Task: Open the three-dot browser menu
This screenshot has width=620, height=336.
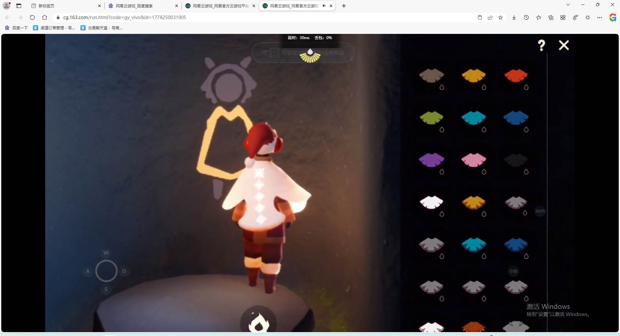Action: tap(600, 17)
